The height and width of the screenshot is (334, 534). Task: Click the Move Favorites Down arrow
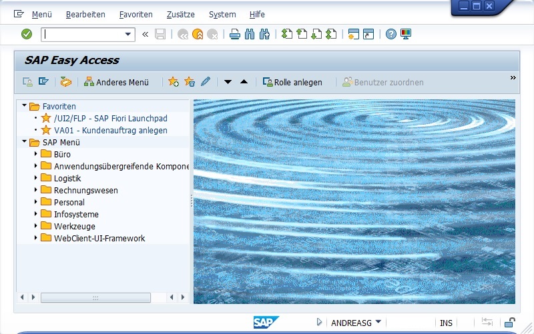(228, 82)
